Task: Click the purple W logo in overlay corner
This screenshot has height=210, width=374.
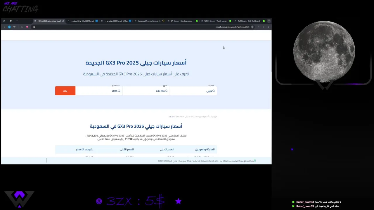Action: (x=19, y=199)
